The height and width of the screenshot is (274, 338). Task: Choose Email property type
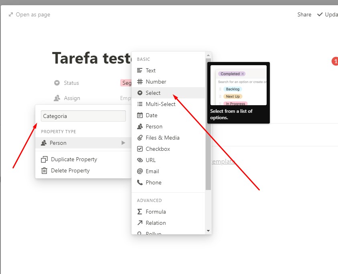tap(168, 171)
